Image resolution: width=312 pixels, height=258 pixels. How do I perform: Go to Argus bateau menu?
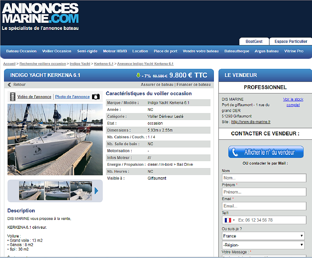267,51
